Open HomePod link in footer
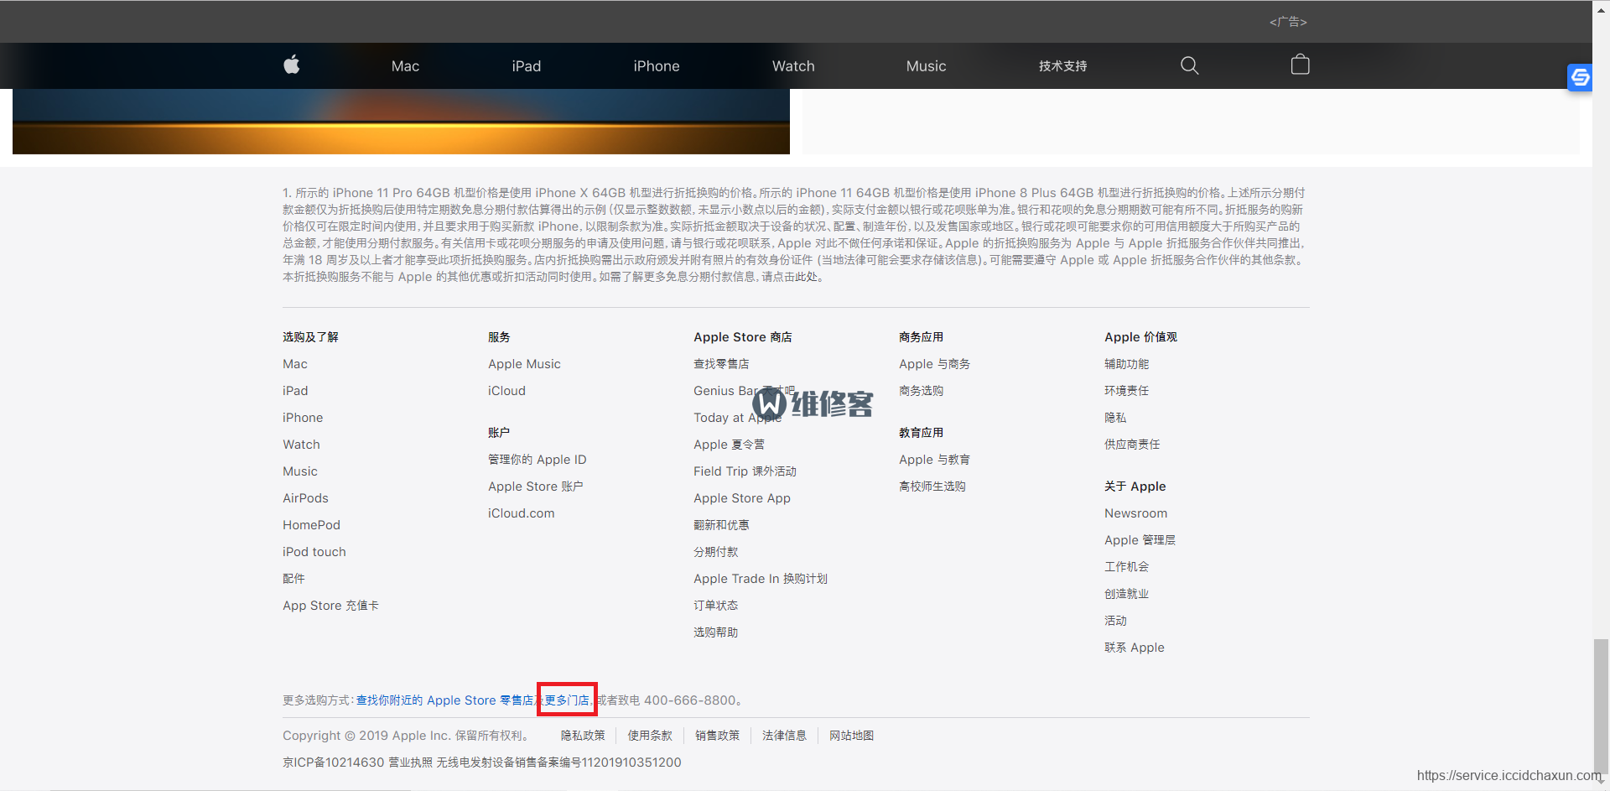Viewport: 1610px width, 791px height. [311, 525]
